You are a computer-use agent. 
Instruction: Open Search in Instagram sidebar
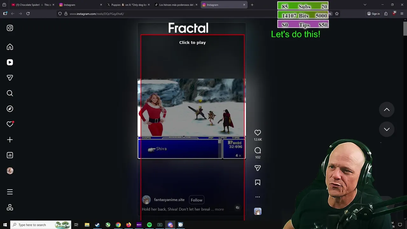click(x=10, y=93)
